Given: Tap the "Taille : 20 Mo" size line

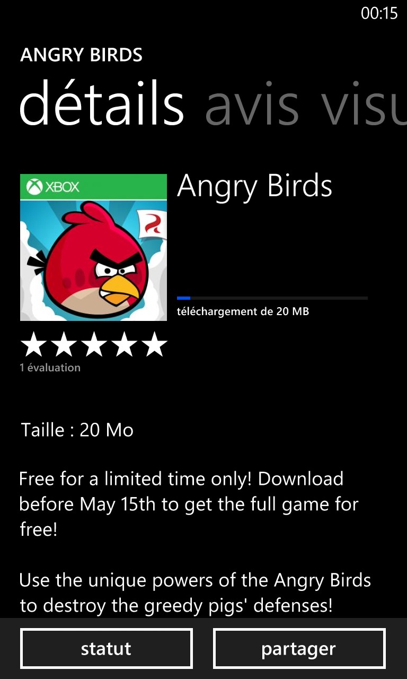Looking at the screenshot, I should click(x=77, y=430).
